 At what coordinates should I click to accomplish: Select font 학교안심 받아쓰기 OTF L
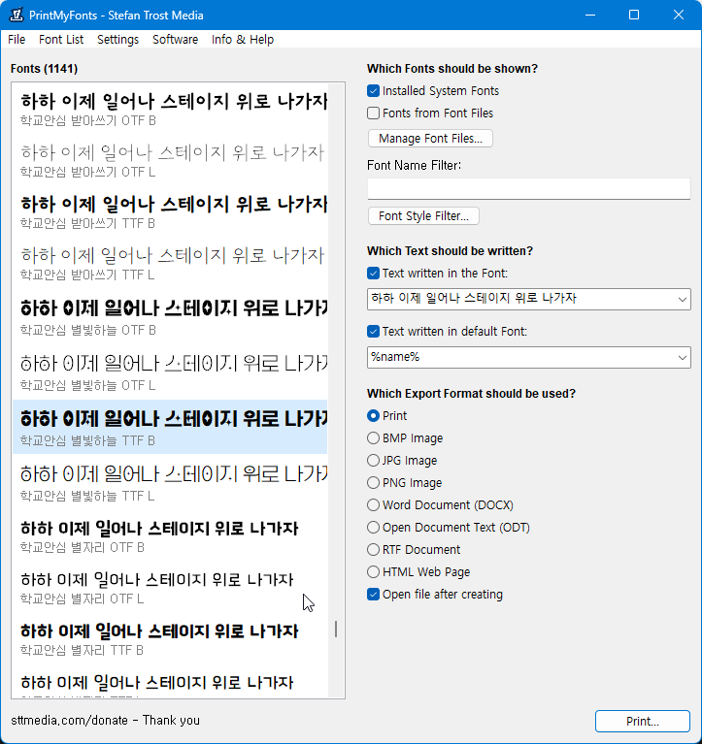click(170, 160)
